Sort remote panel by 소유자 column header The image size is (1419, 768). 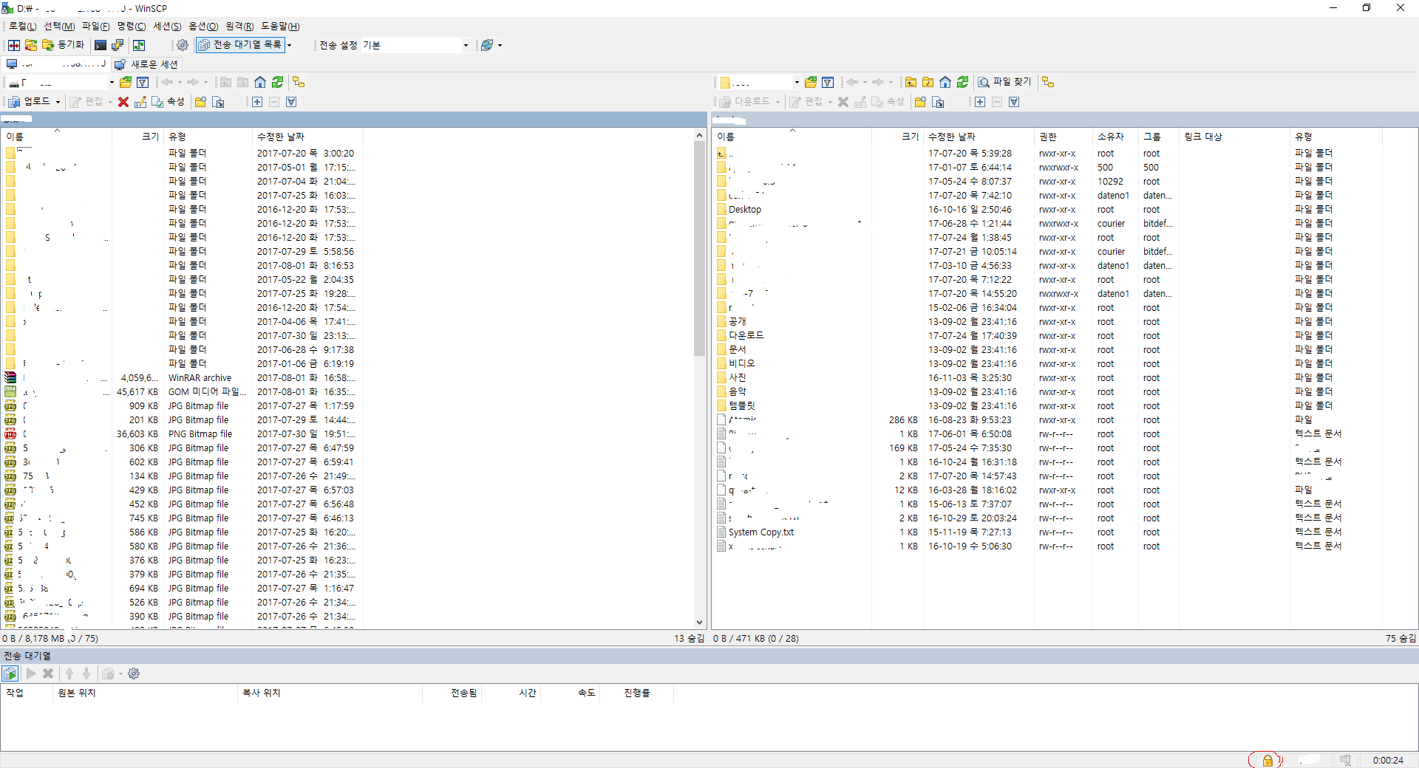click(x=1115, y=137)
